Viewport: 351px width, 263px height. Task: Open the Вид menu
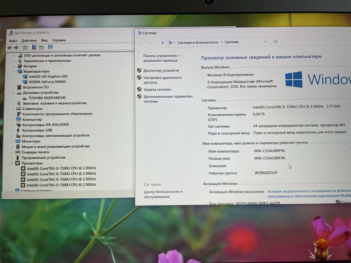[x=44, y=40]
